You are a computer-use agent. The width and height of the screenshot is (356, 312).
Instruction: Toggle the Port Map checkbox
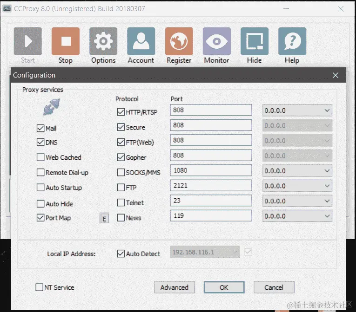(x=40, y=218)
